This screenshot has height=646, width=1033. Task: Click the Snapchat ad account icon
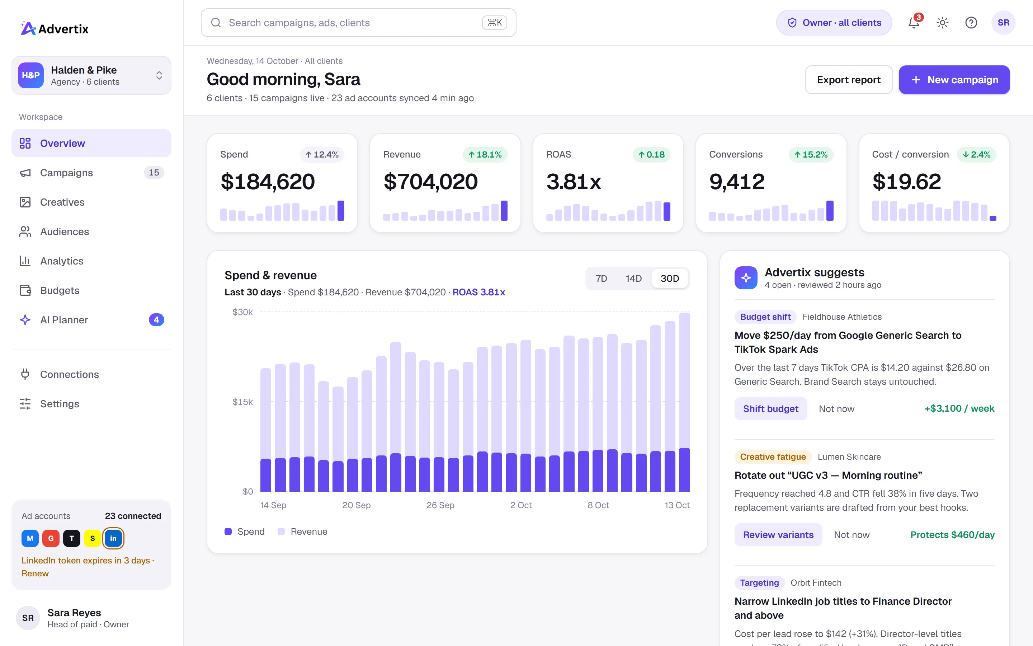(x=92, y=538)
